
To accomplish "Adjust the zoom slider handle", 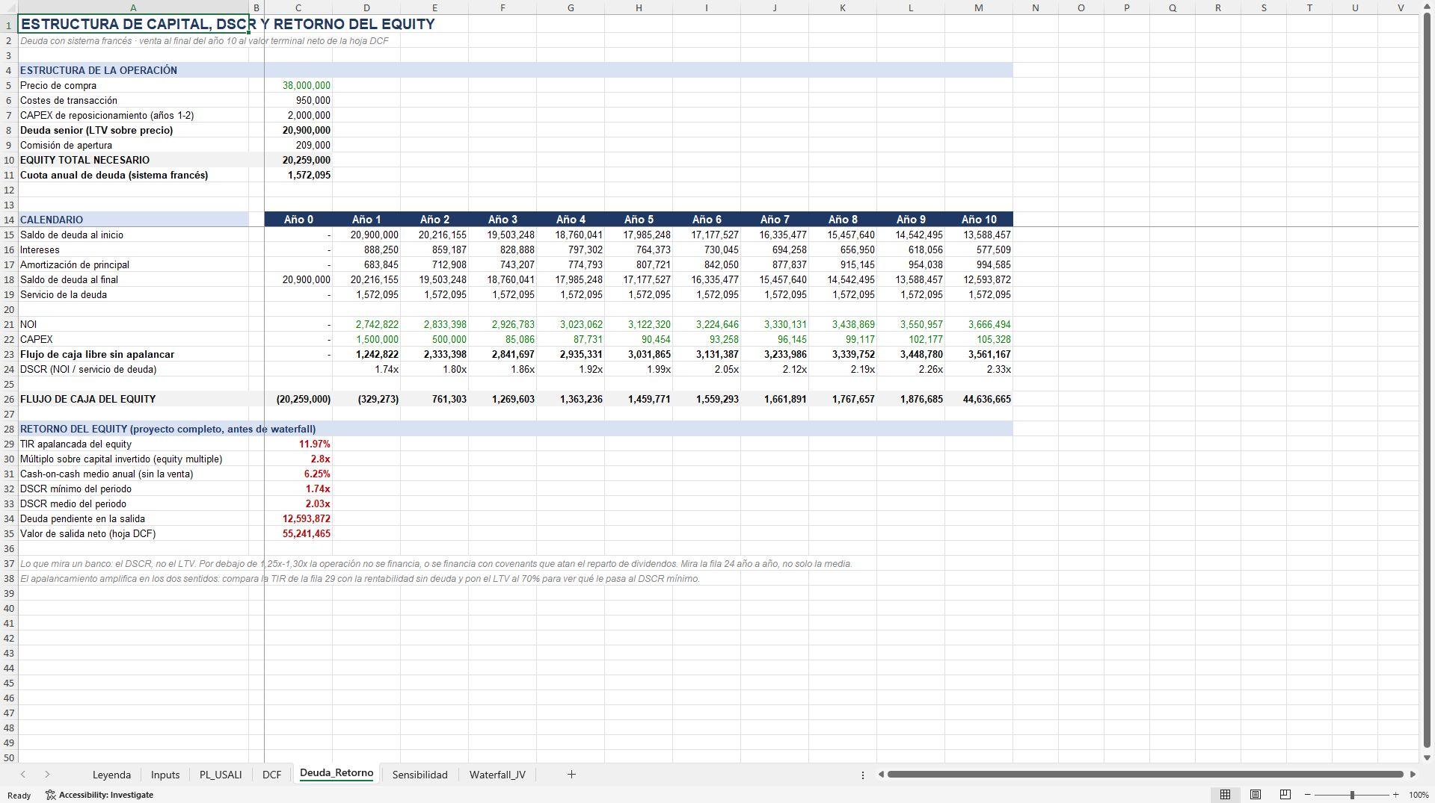I will pyautogui.click(x=1352, y=795).
